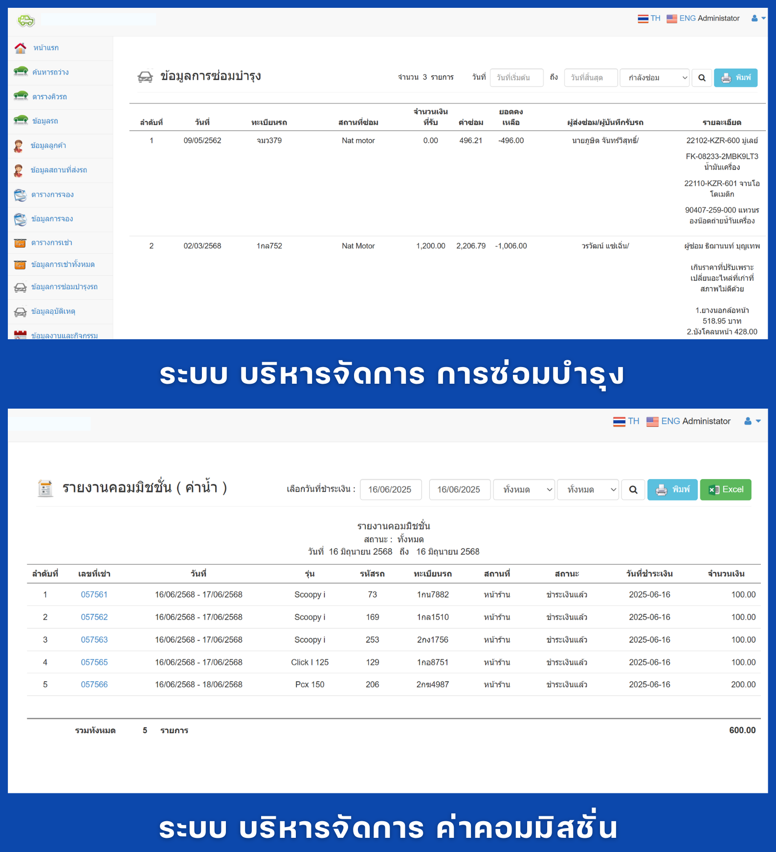Click the car icon beside ข้อมูลการซ่อมบำรุง heading
The width and height of the screenshot is (776, 852).
pyautogui.click(x=145, y=76)
